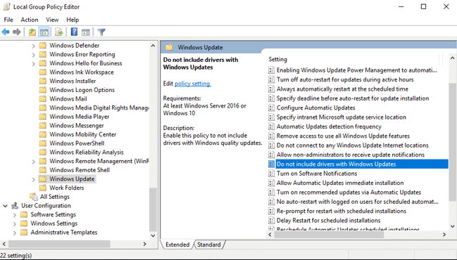Select Windows Remote Shell folder
The height and width of the screenshot is (260, 457).
80,170
